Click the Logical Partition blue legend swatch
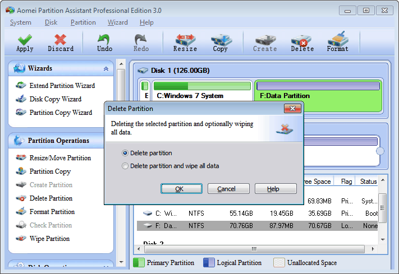This screenshot has width=399, height=274. 209,263
